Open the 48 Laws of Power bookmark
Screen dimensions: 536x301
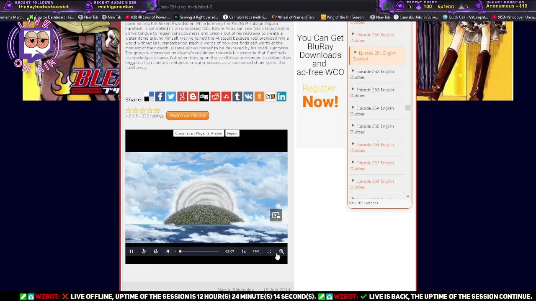tap(147, 17)
